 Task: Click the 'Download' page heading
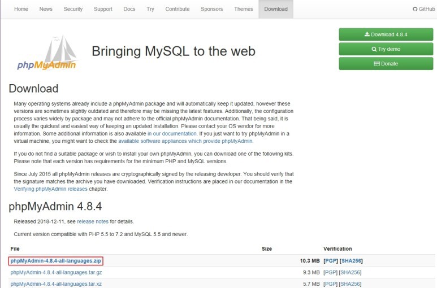click(x=33, y=89)
